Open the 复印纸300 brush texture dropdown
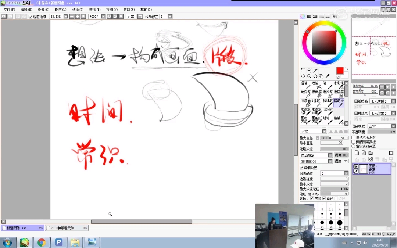This screenshot has width=397, height=248. click(330, 161)
